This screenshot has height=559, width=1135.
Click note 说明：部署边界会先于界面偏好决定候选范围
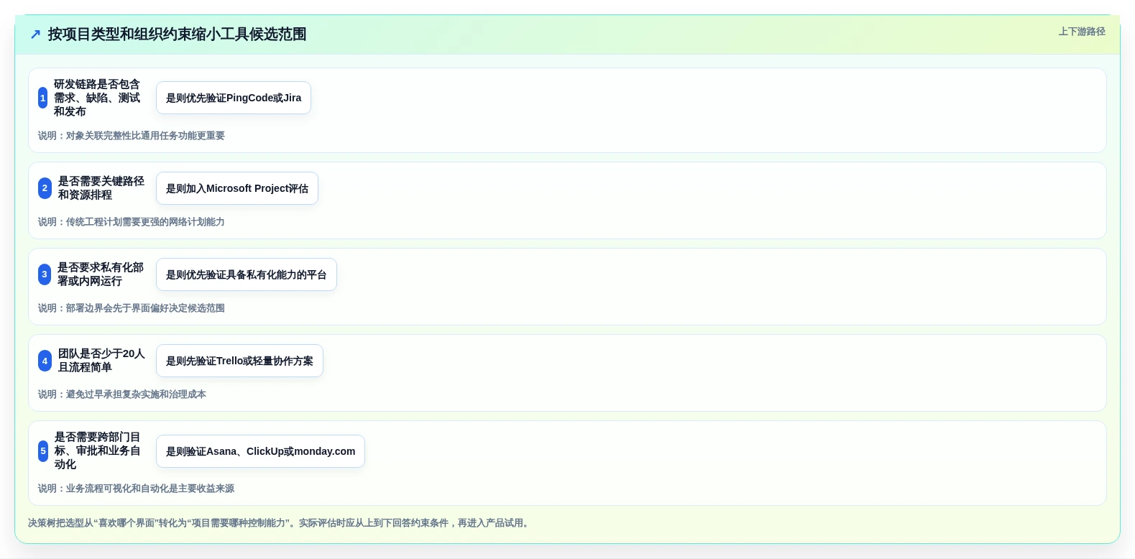(x=132, y=308)
